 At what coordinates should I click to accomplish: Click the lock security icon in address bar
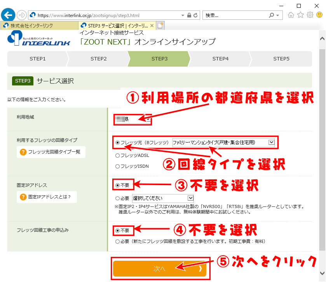pyautogui.click(x=189, y=15)
